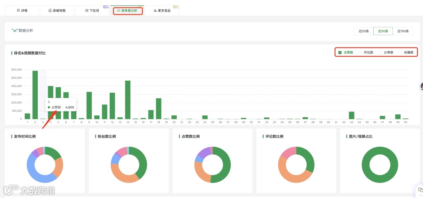The image size is (423, 198).
Task: Click orange segment in 点赞数比例 donut
Action: [x=200, y=173]
